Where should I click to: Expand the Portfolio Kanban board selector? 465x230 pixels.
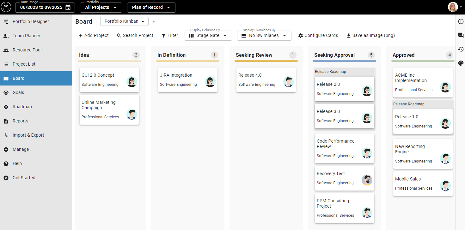[124, 21]
